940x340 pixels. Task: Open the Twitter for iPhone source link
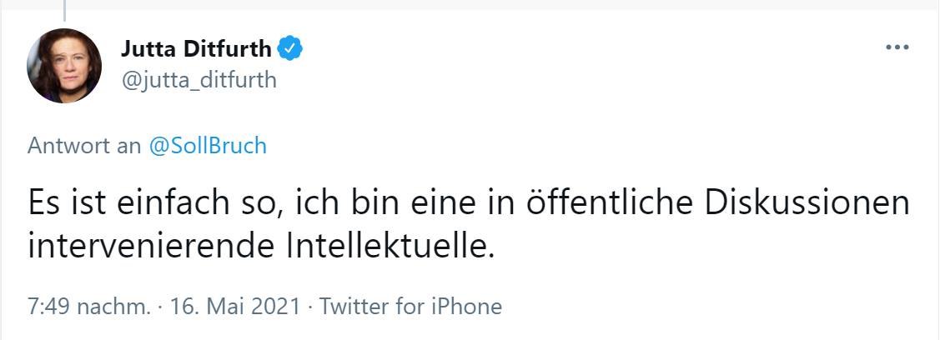coord(410,307)
